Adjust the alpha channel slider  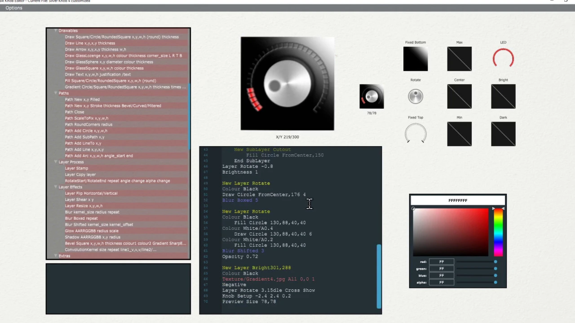click(x=477, y=283)
